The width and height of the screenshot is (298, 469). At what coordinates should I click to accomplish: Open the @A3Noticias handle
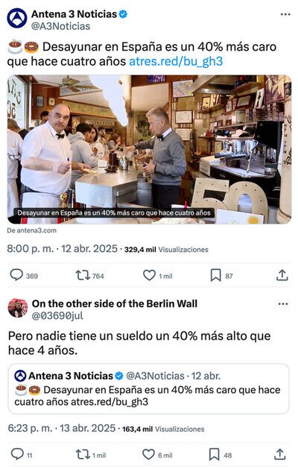pyautogui.click(x=60, y=26)
